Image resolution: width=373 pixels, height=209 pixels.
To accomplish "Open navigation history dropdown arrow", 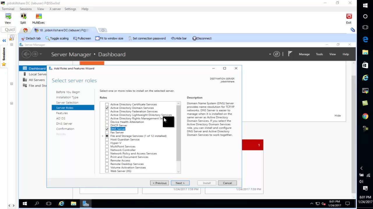I will point(41,54).
